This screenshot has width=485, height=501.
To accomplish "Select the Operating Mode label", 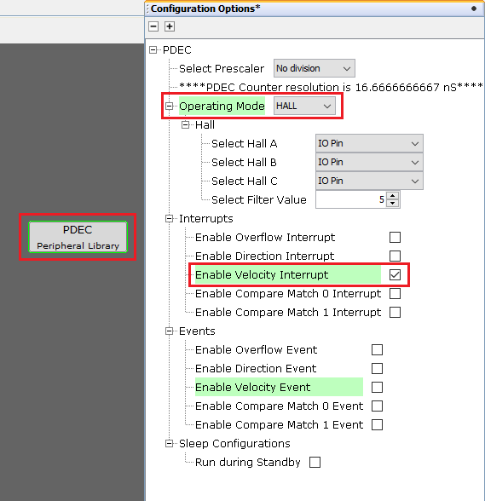I will click(222, 106).
